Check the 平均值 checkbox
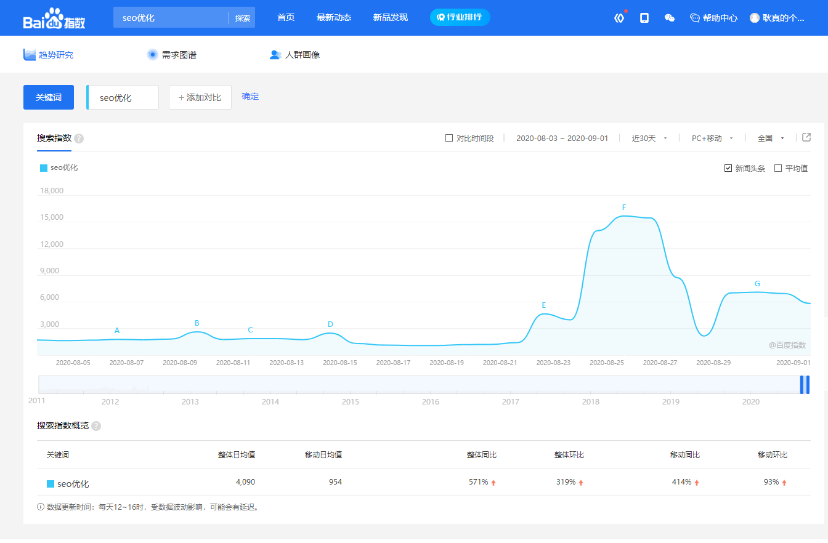The height and width of the screenshot is (543, 828). tap(778, 168)
